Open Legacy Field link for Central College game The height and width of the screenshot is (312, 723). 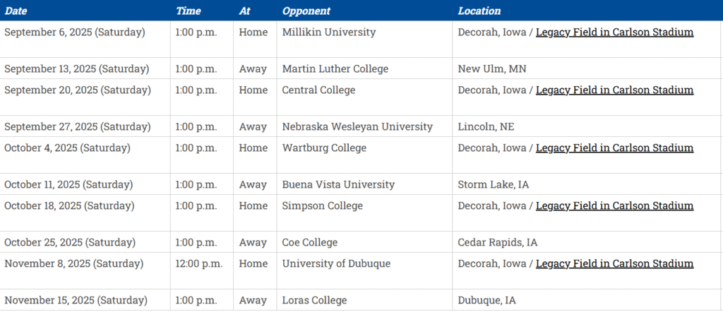614,90
